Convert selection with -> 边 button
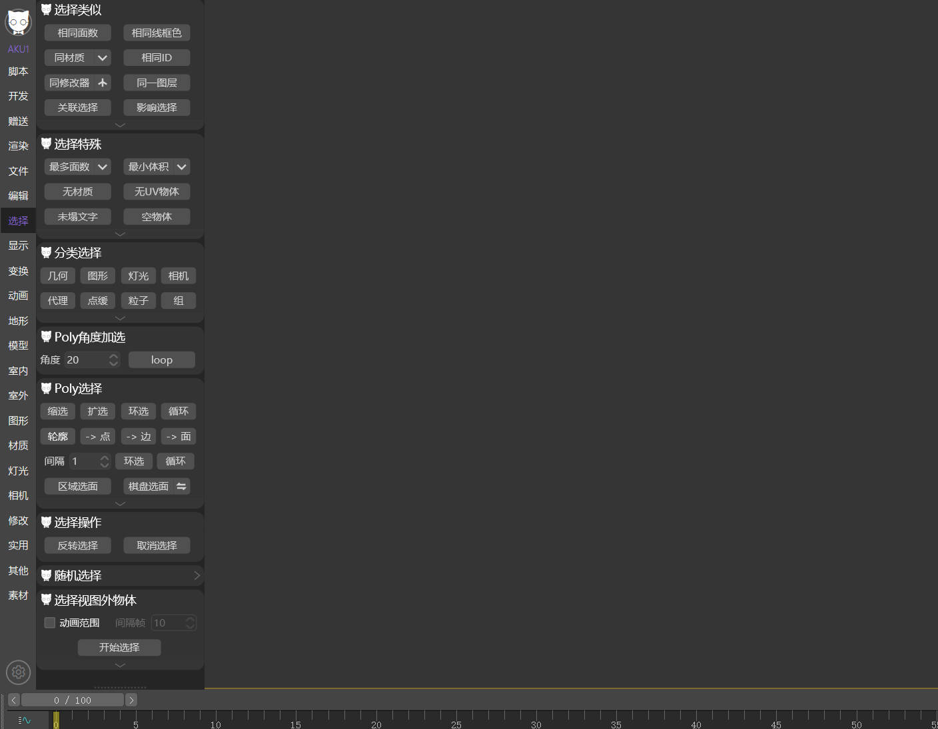 pyautogui.click(x=139, y=437)
